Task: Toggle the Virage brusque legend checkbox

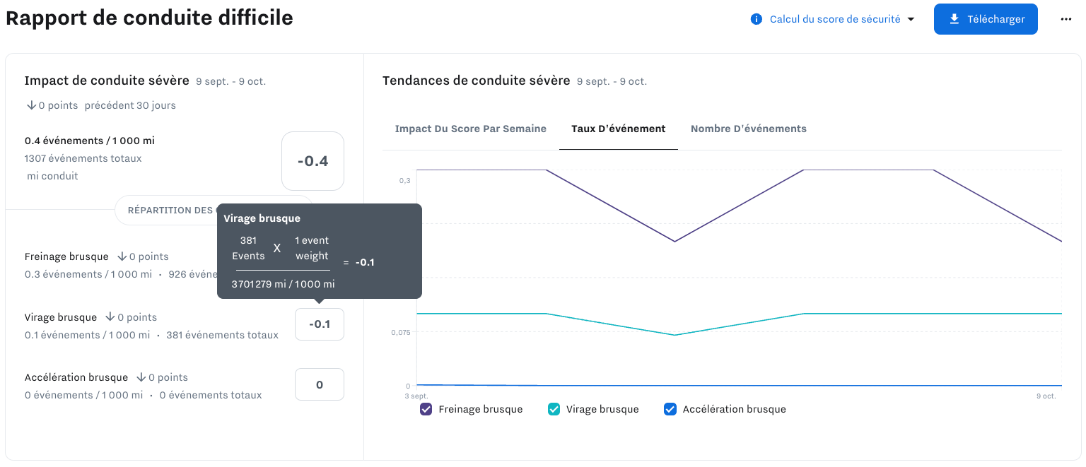Action: 554,409
